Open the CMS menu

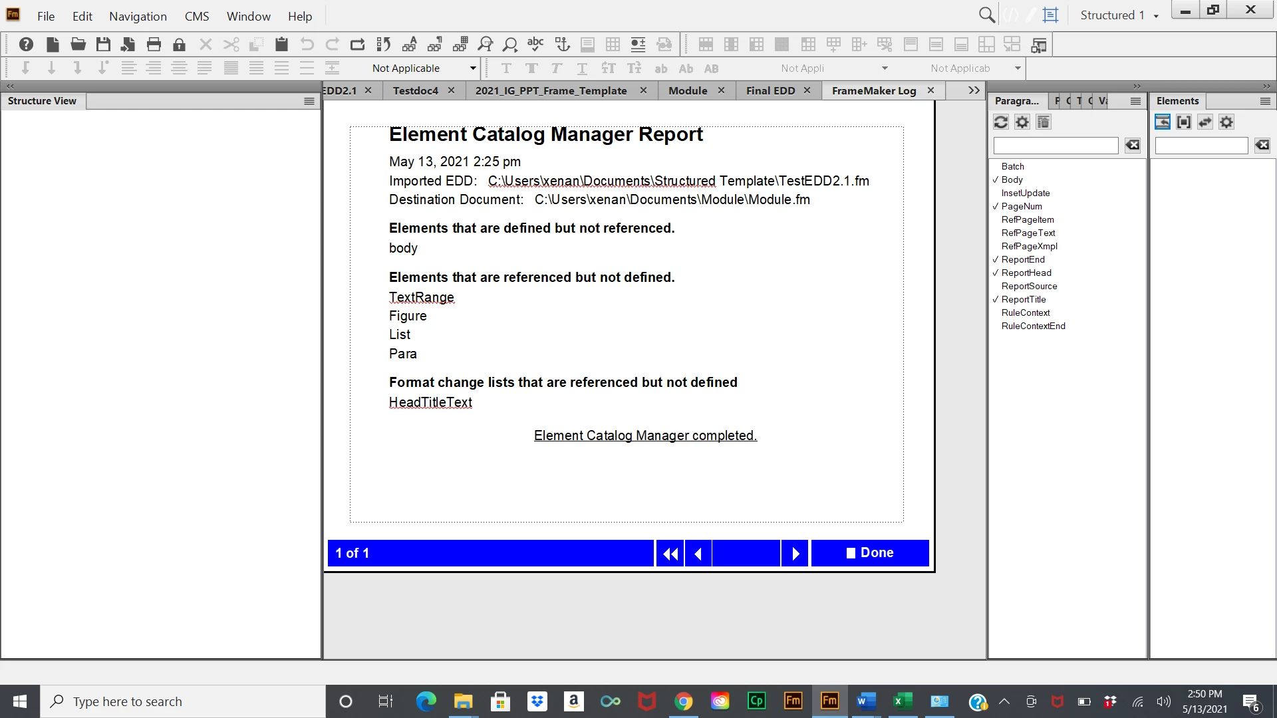pyautogui.click(x=196, y=16)
